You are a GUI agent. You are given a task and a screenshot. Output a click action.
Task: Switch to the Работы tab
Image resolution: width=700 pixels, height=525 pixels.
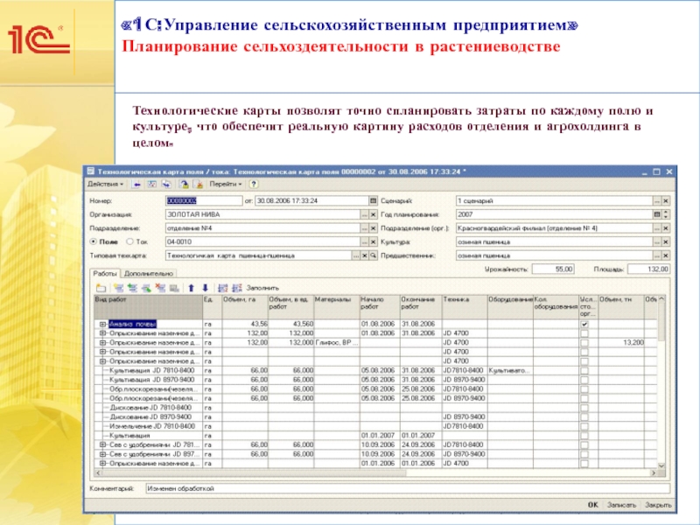(x=105, y=273)
